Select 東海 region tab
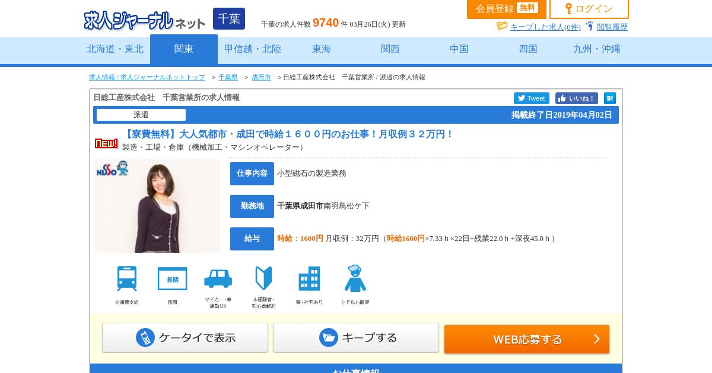 pyautogui.click(x=322, y=49)
